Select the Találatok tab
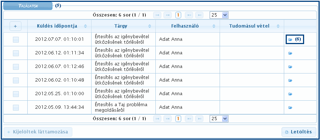The height and width of the screenshot is (140, 320). click(x=28, y=6)
